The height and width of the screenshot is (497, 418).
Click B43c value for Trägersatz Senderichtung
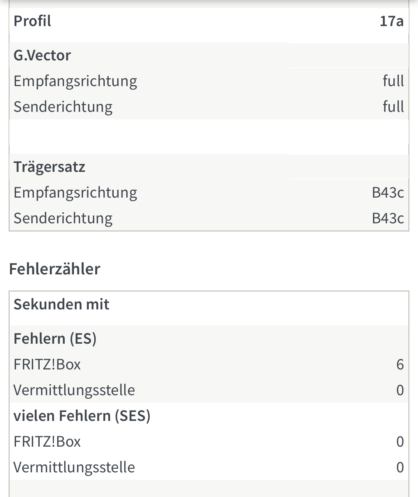[x=388, y=218]
